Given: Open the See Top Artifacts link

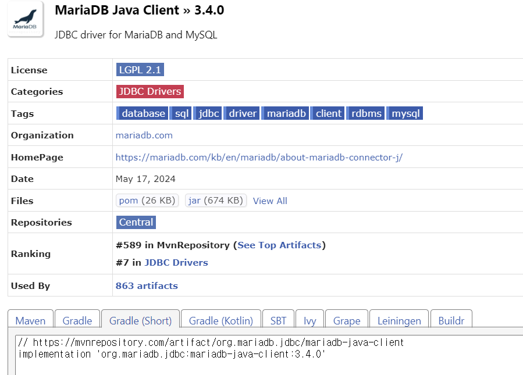Looking at the screenshot, I should click(x=279, y=245).
